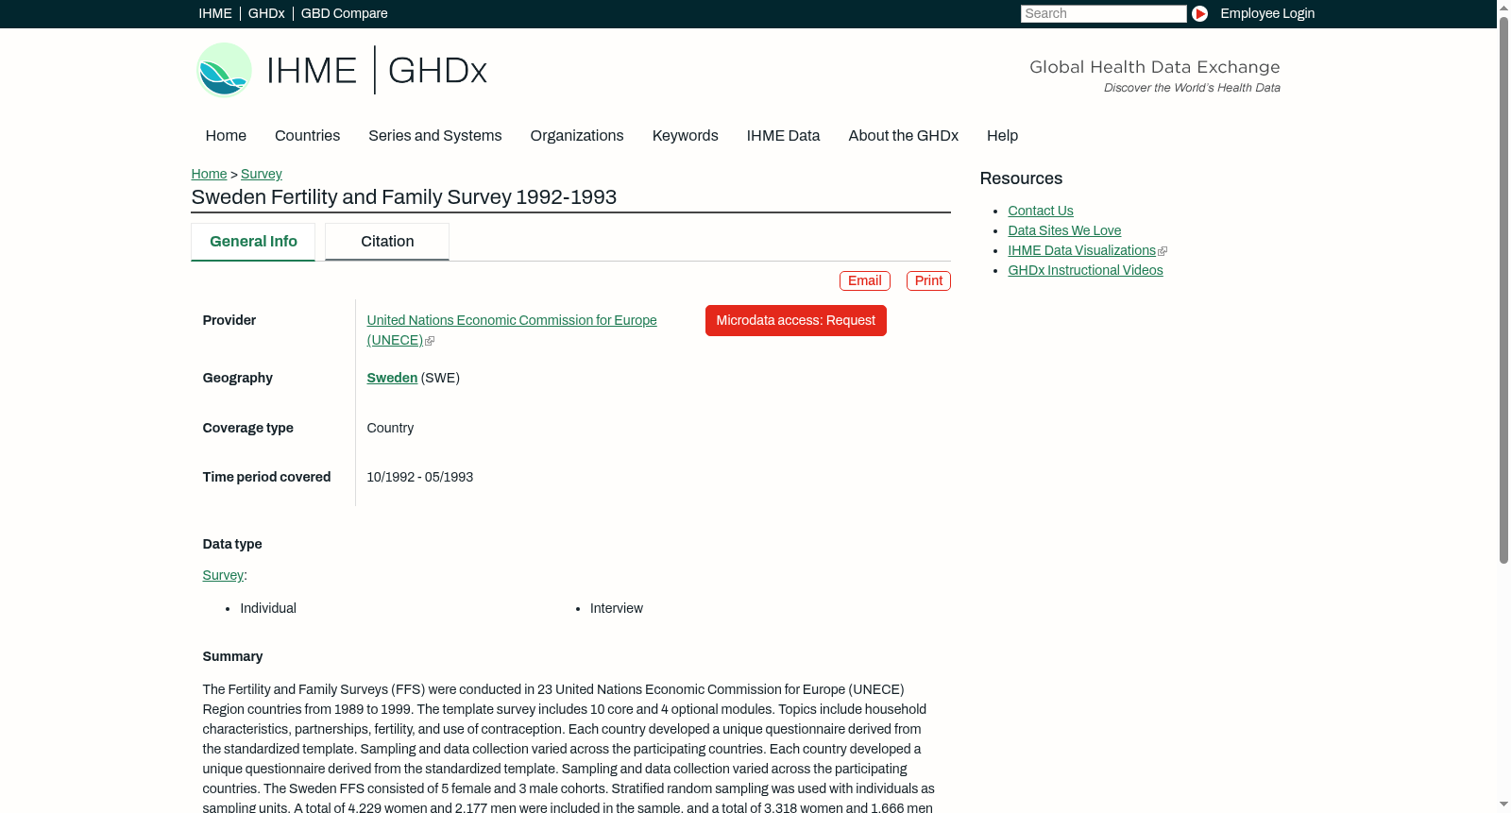Click the search input field
This screenshot has width=1511, height=813.
tap(1103, 13)
